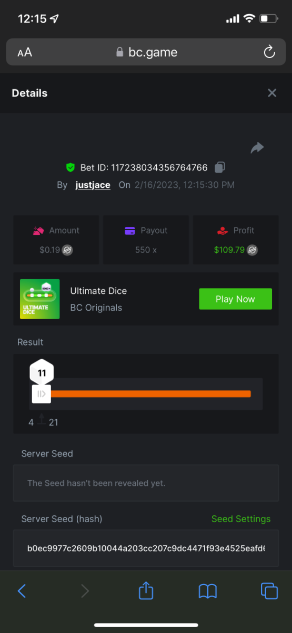Open justjace user profile
292x633 pixels.
93,185
